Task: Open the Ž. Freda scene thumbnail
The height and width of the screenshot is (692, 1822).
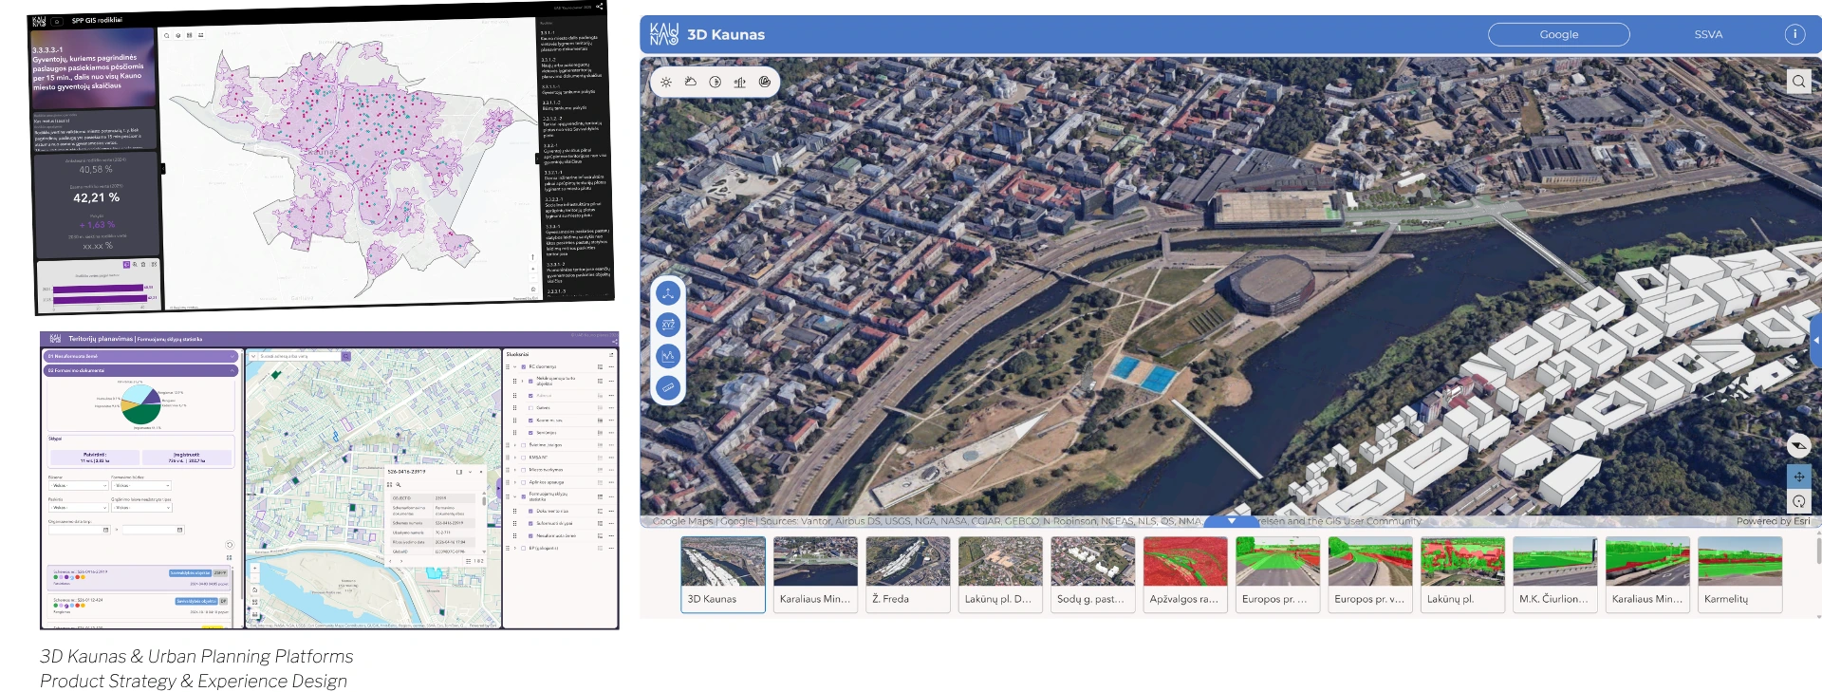Action: pyautogui.click(x=908, y=574)
